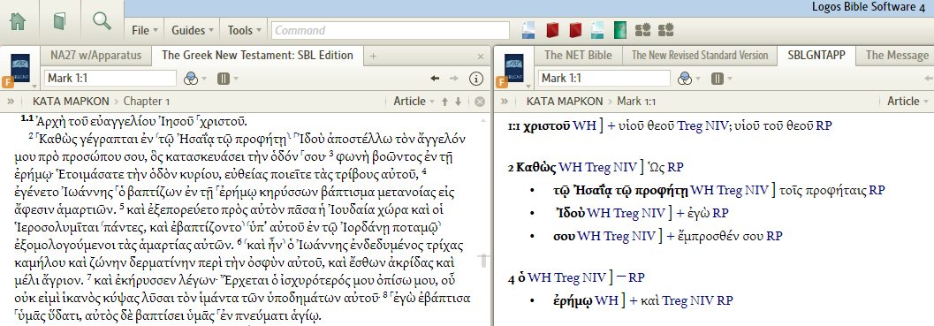The height and width of the screenshot is (326, 934).
Task: Jump to previous article with up arrow
Action: tap(444, 102)
